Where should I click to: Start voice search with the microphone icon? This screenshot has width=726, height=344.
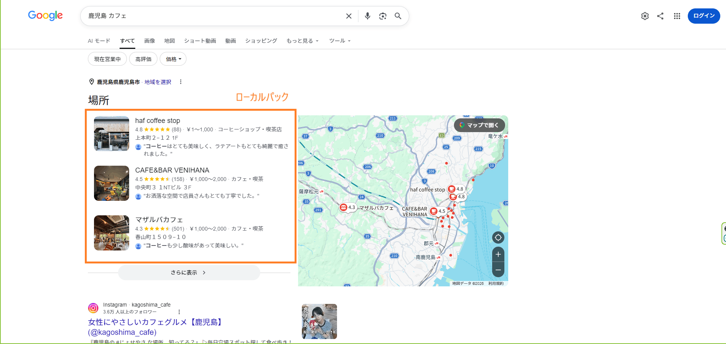(367, 16)
